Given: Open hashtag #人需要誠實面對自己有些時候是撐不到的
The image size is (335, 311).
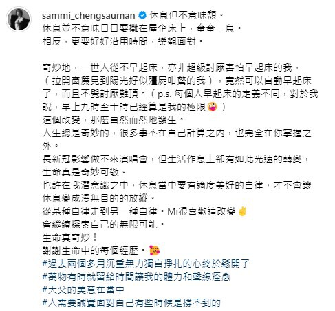Looking at the screenshot, I should [131, 303].
